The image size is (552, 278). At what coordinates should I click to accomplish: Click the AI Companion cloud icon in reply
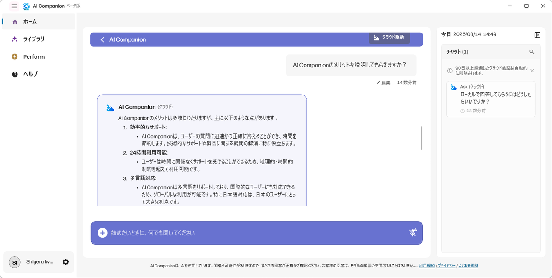(110, 108)
